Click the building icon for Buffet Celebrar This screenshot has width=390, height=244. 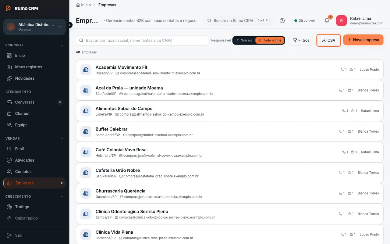pos(86,131)
